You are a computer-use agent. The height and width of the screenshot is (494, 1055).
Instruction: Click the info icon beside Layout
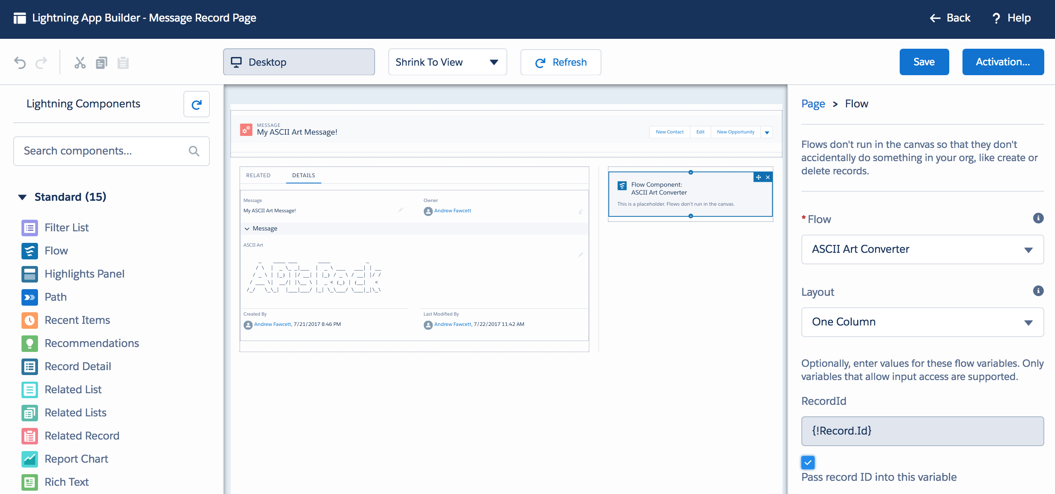click(x=1038, y=291)
